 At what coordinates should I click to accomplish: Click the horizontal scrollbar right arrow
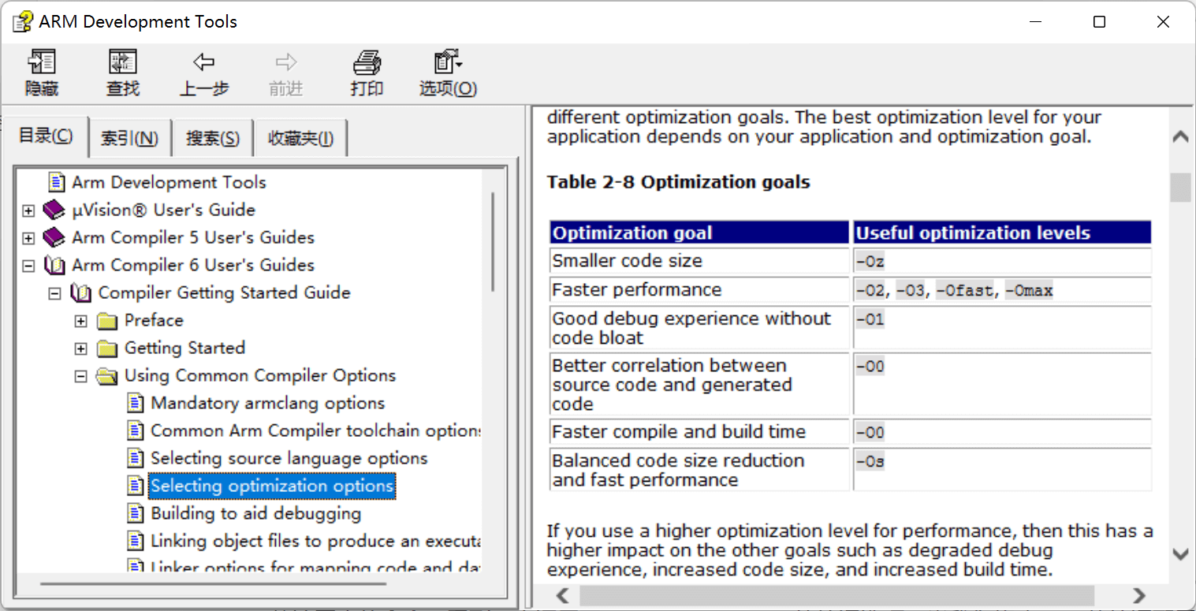pyautogui.click(x=1138, y=594)
